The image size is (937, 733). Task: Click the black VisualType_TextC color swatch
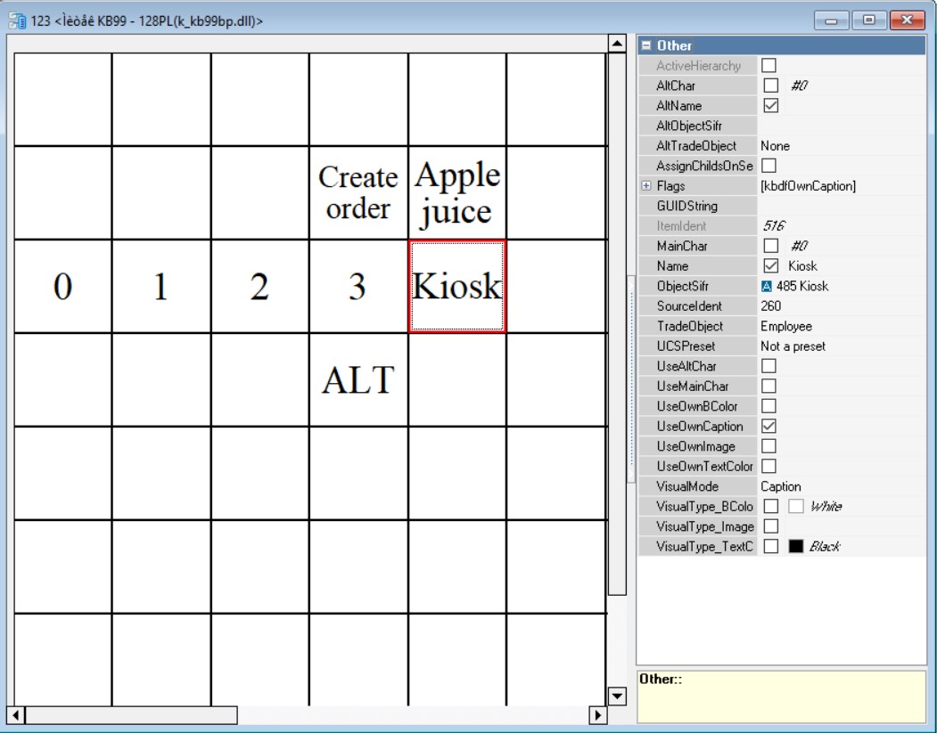[x=796, y=546]
